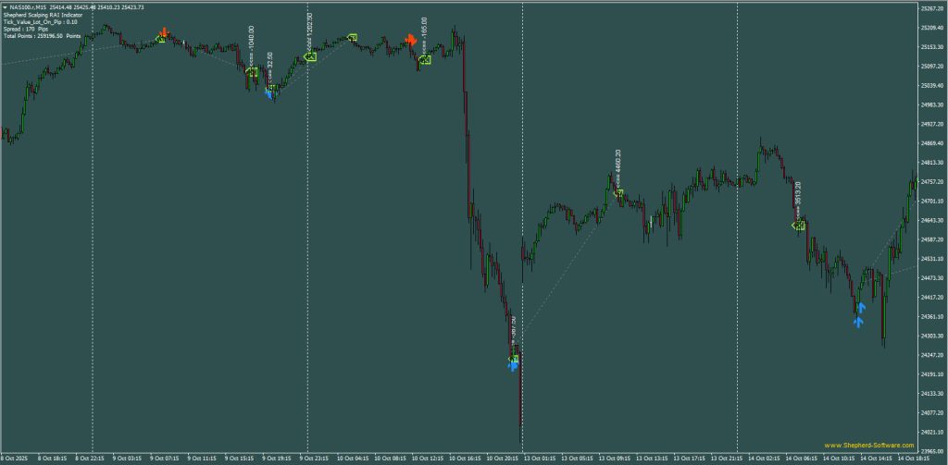Click the 8 Oct 22:15 time axis label
948x465 pixels.
[89, 459]
